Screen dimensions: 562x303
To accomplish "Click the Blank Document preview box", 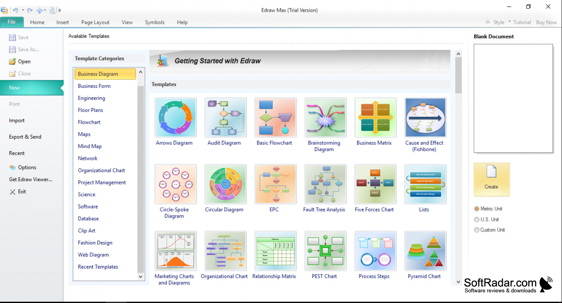I will click(513, 99).
